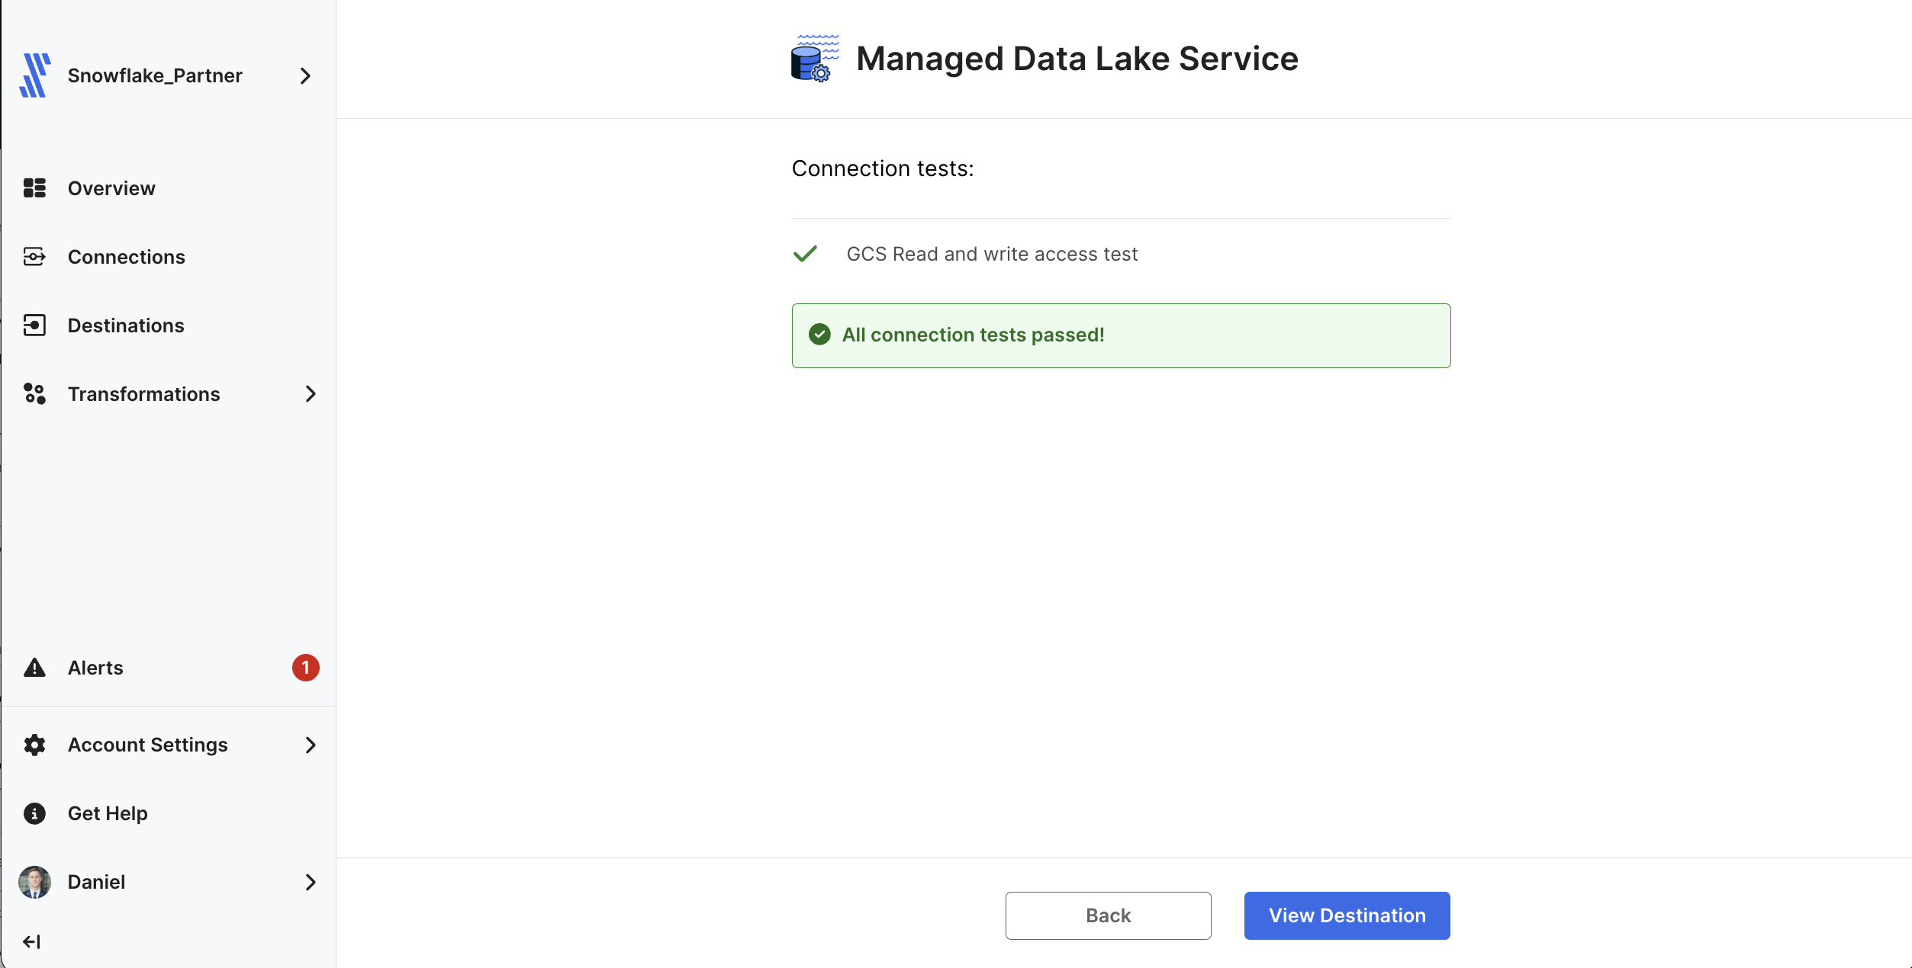The height and width of the screenshot is (968, 1912).
Task: Expand the Transformations submenu chevron
Action: (311, 394)
